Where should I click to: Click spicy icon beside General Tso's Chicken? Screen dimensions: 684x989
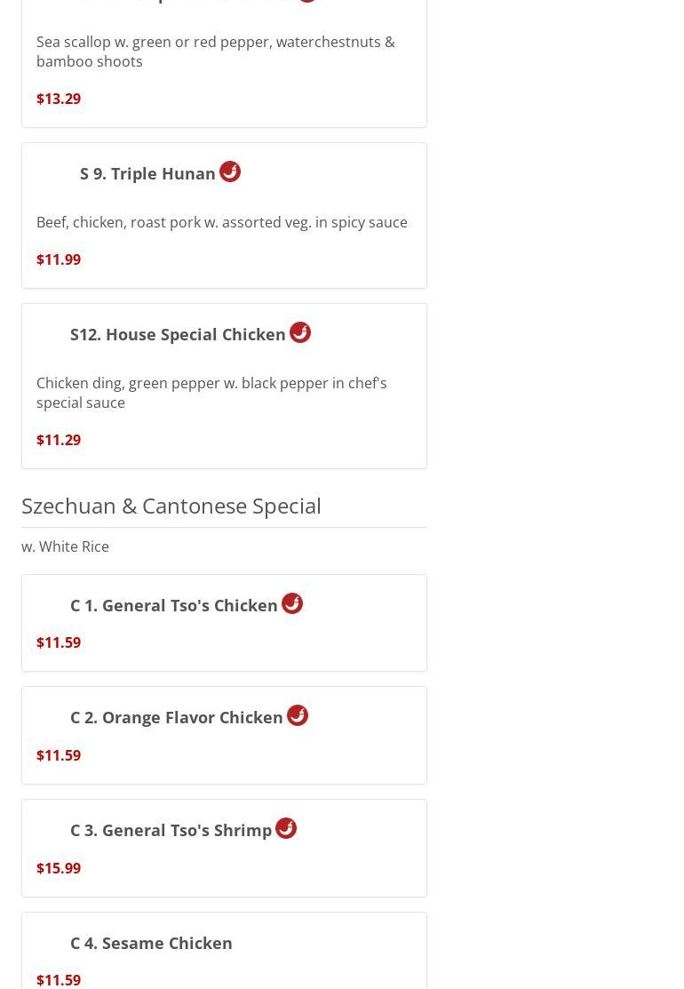click(x=292, y=603)
